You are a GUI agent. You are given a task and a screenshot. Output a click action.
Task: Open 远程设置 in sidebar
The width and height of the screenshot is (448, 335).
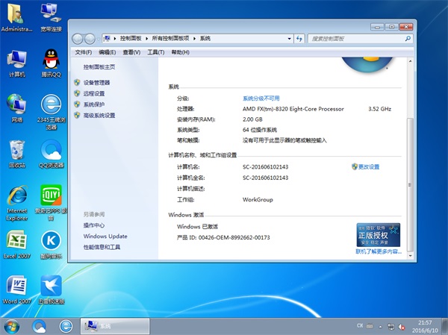click(x=94, y=94)
